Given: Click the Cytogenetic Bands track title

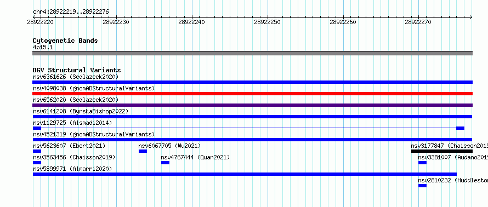Looking at the screenshot, I should pos(65,41).
